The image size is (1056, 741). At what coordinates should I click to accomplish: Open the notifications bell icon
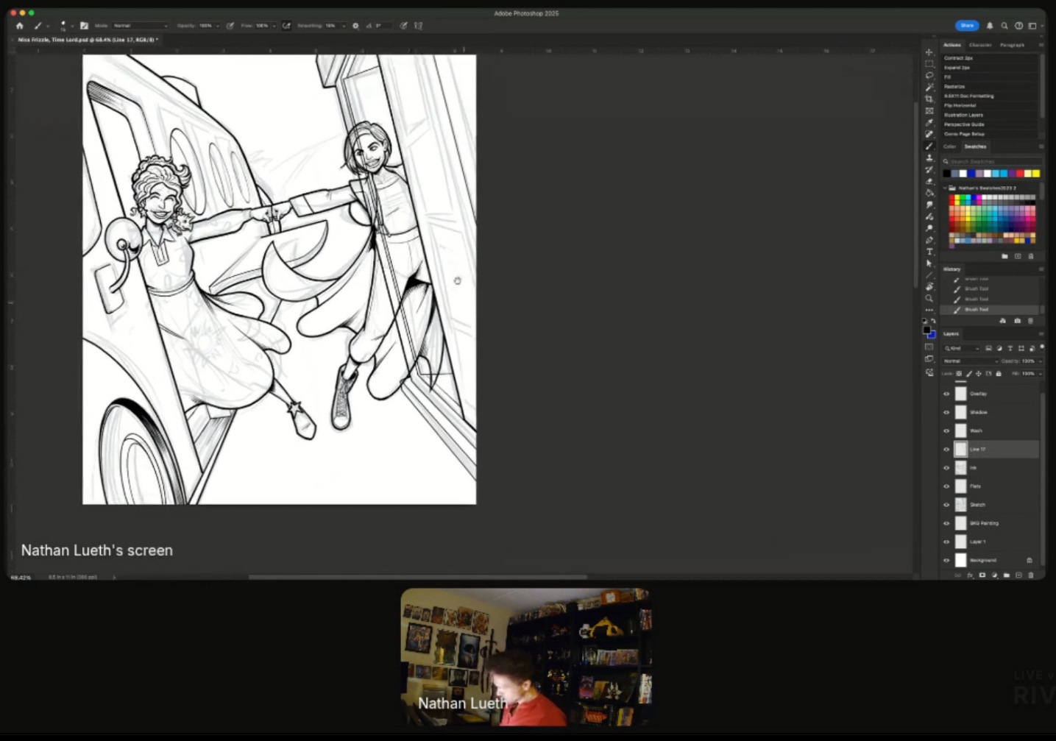click(990, 26)
